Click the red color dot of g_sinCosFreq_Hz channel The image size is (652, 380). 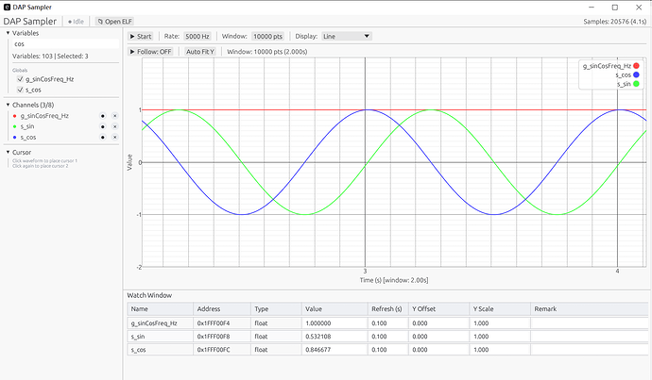click(x=15, y=116)
